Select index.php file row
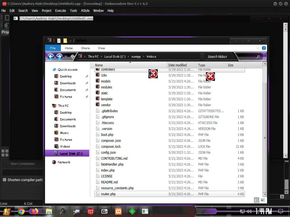This screenshot has height=217, width=290. click(x=170, y=170)
